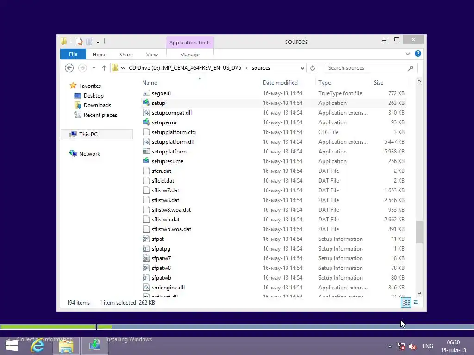Click the Properties quick access icon
This screenshot has height=355, width=474.
(x=79, y=42)
